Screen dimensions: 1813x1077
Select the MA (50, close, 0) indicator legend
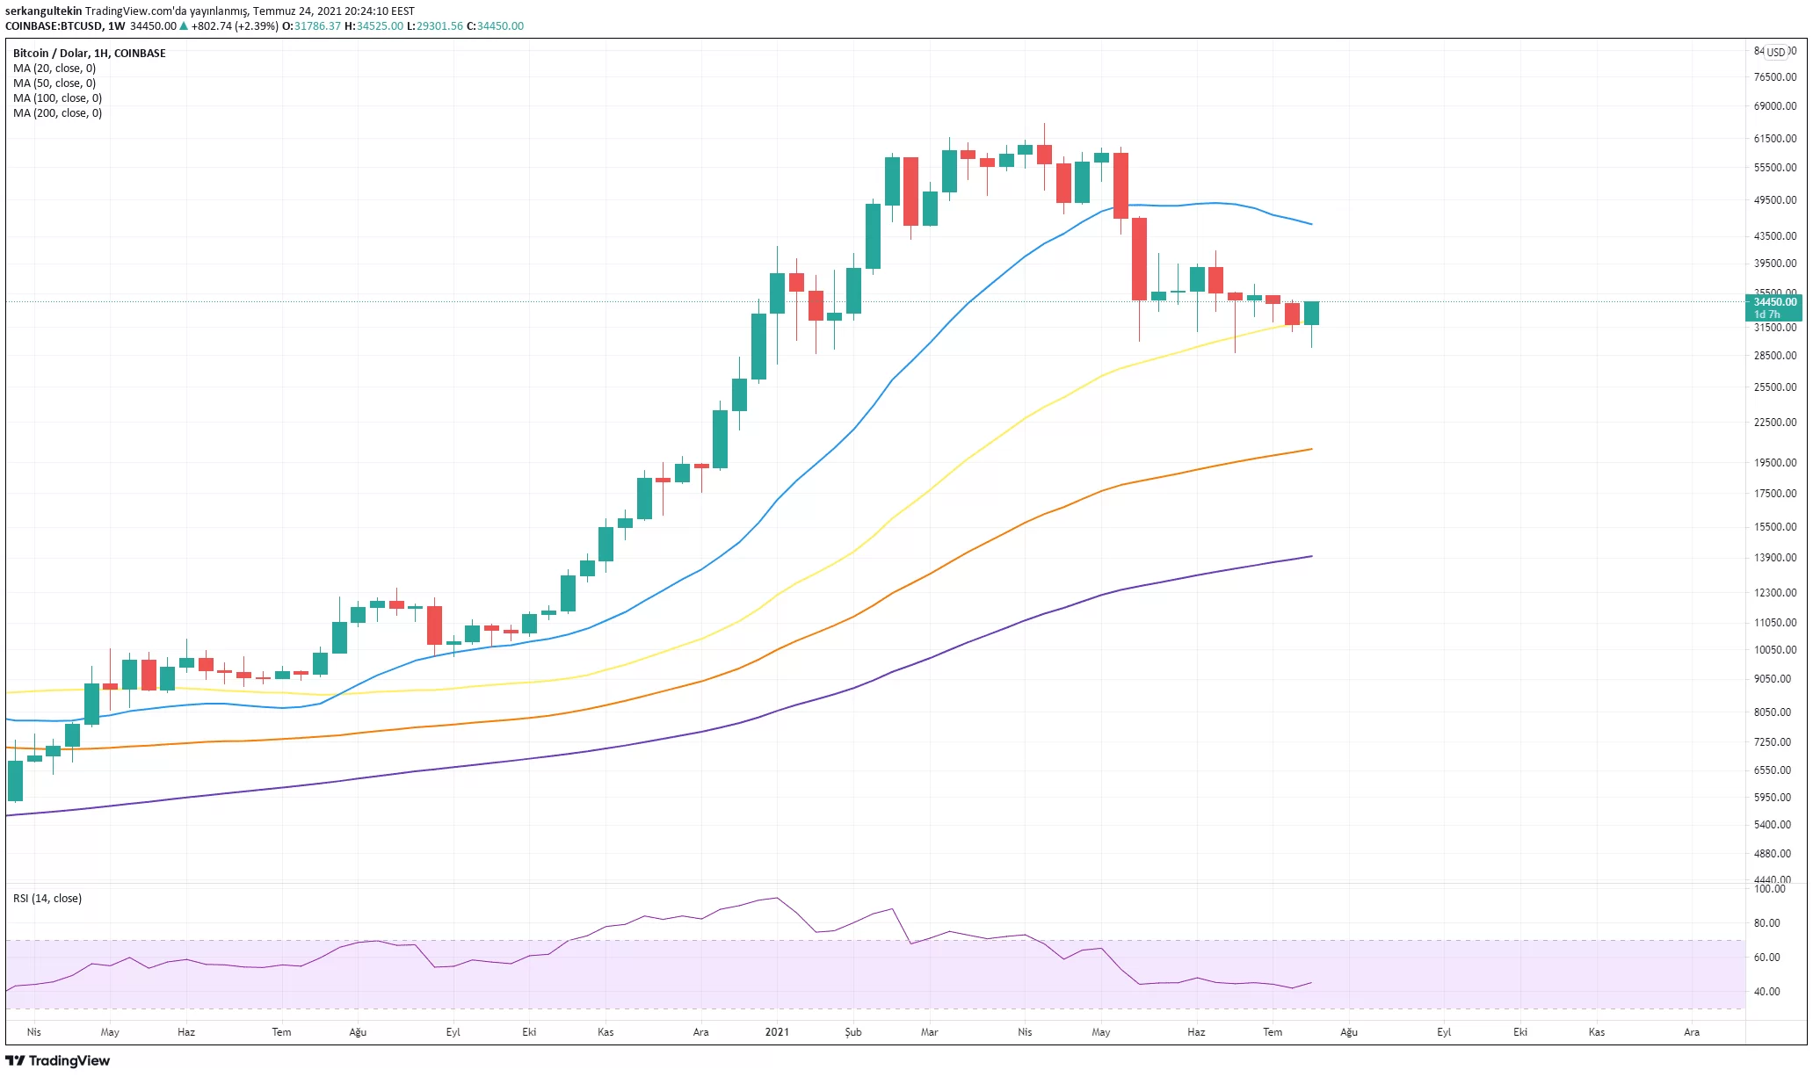(x=54, y=83)
